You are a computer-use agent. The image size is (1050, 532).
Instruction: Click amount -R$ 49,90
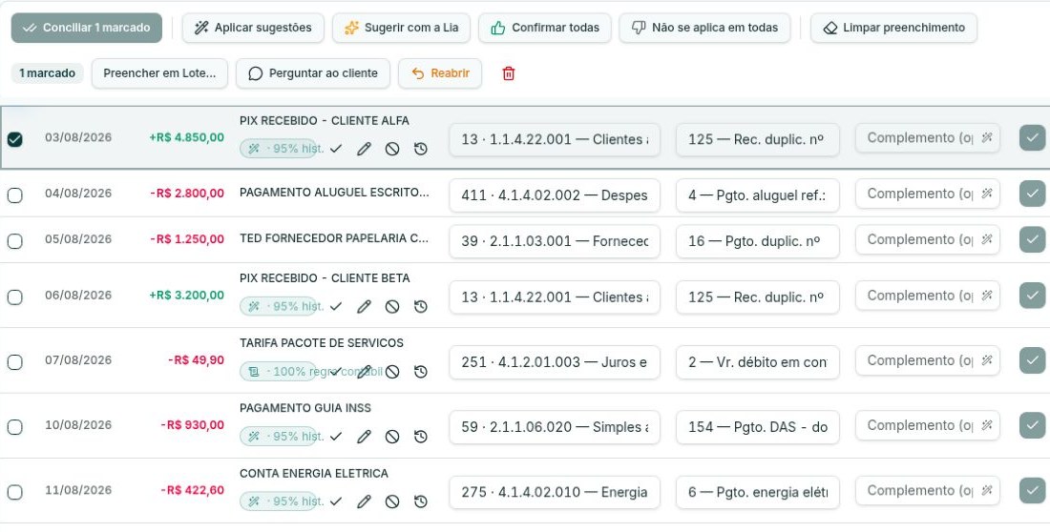pyautogui.click(x=197, y=360)
